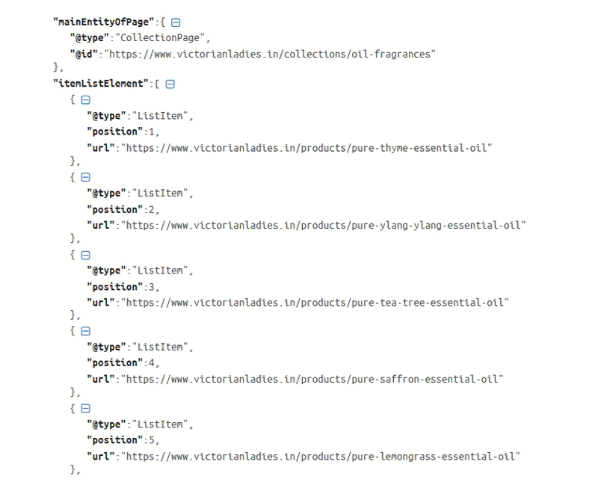Toggle collapse icon for the position 3 item
The width and height of the screenshot is (598, 491).
click(x=85, y=254)
